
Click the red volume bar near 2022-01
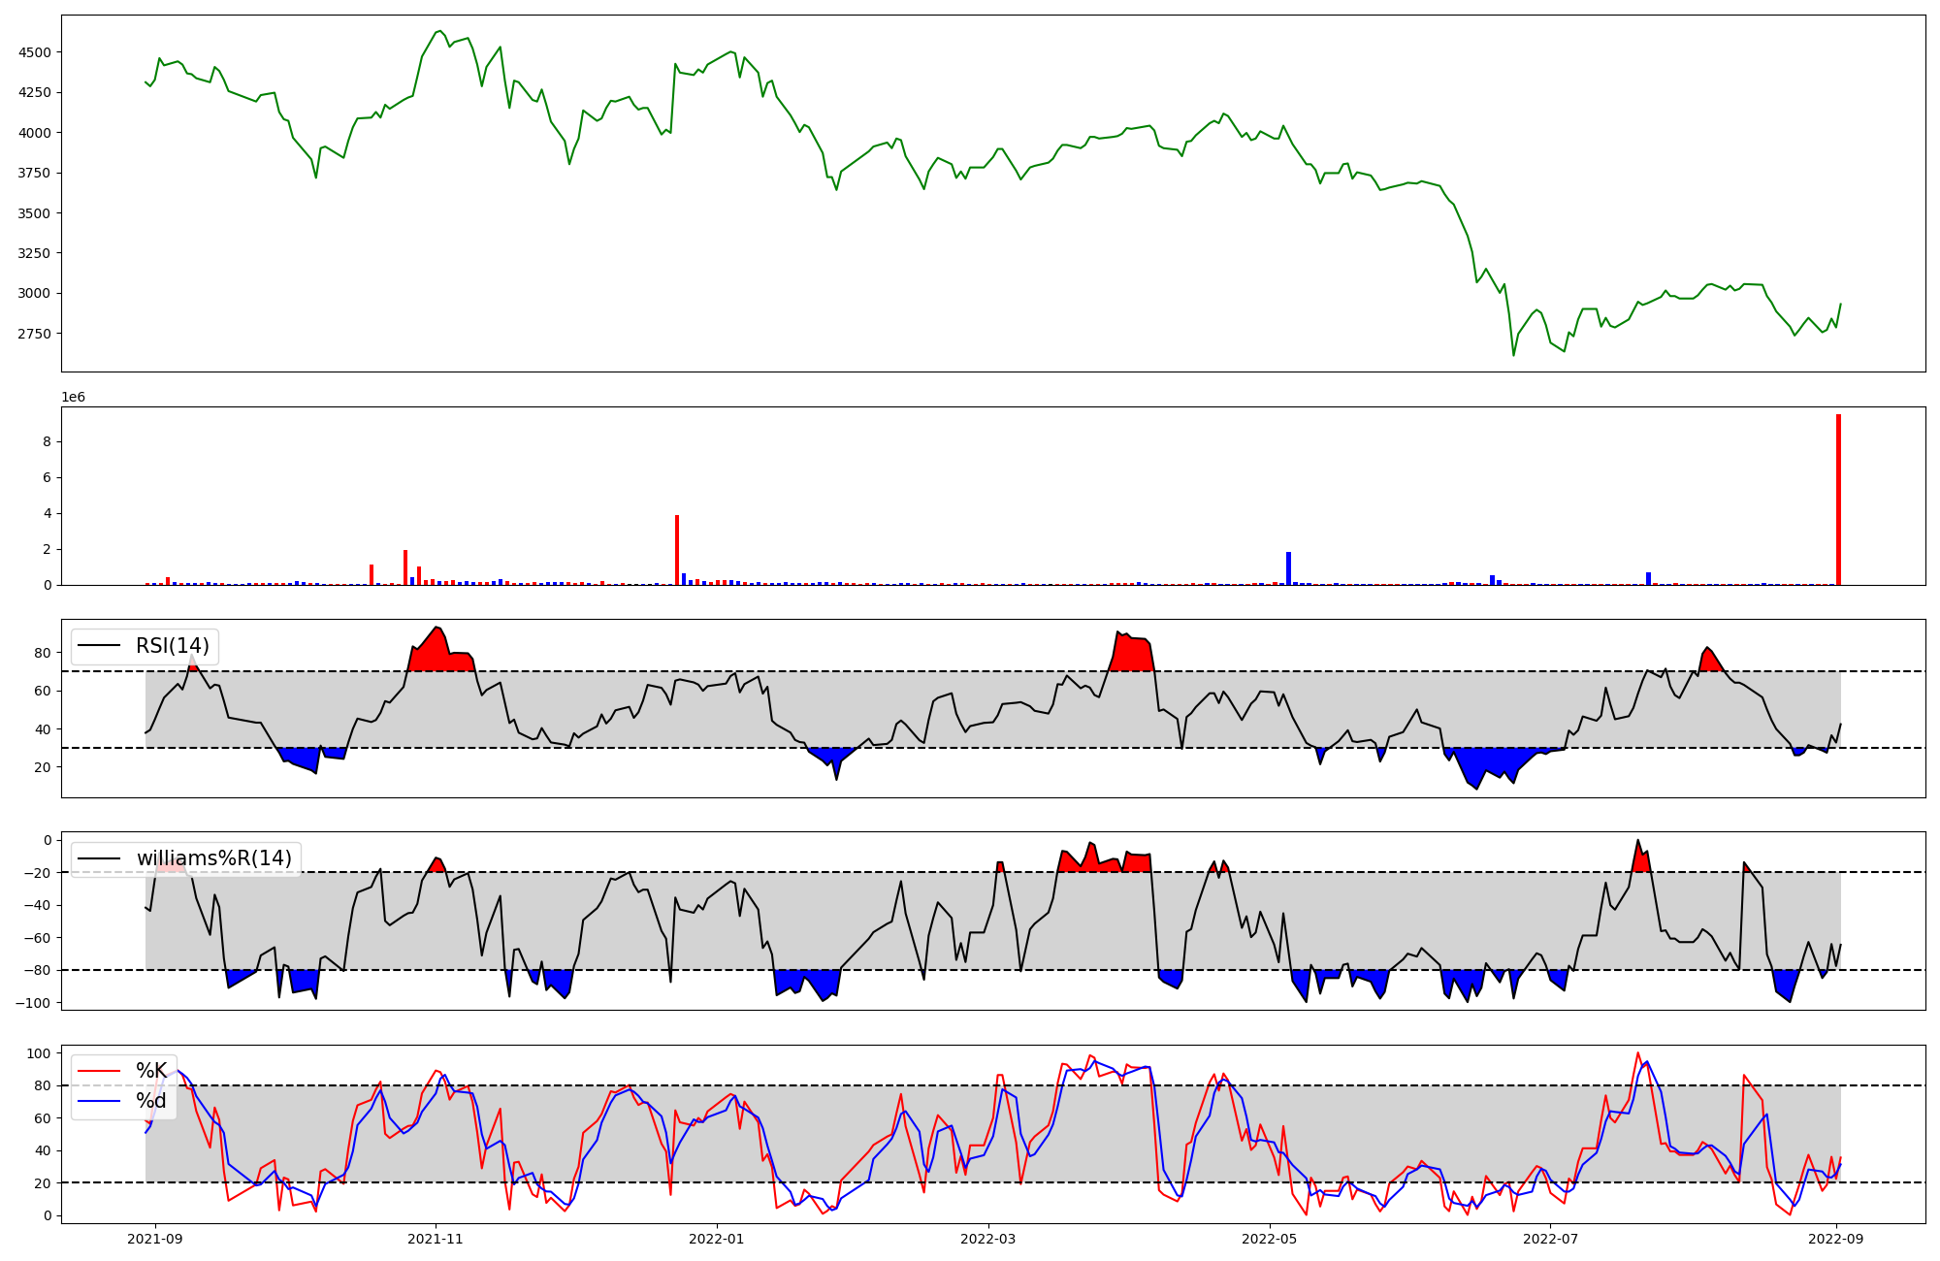[677, 551]
